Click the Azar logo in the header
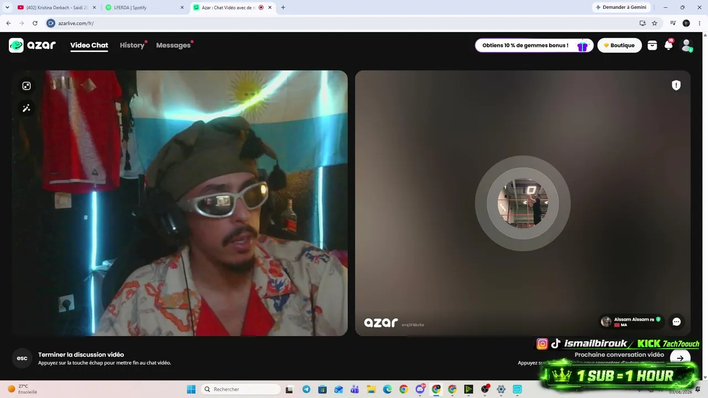This screenshot has width=708, height=398. coord(33,45)
